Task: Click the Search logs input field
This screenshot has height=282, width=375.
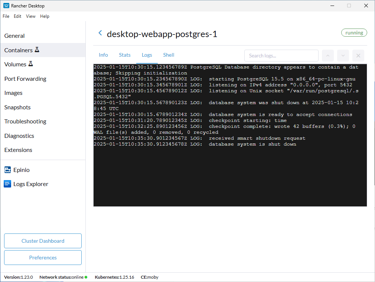Action: (281, 56)
